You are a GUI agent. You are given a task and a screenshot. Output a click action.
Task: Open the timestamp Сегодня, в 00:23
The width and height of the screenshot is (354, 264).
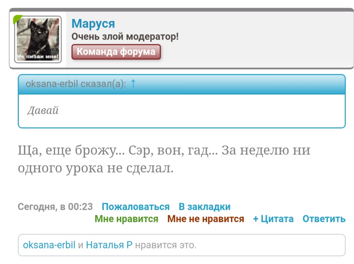coord(55,207)
